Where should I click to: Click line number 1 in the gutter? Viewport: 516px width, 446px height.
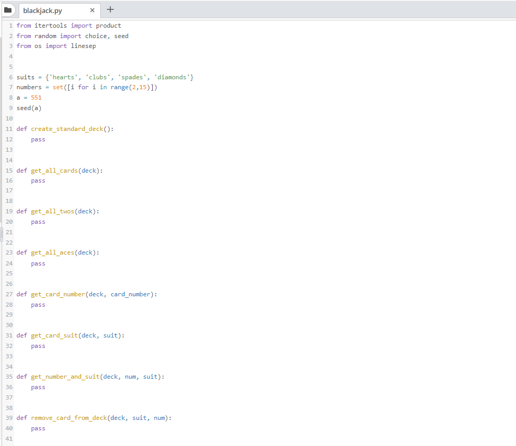[x=10, y=25]
